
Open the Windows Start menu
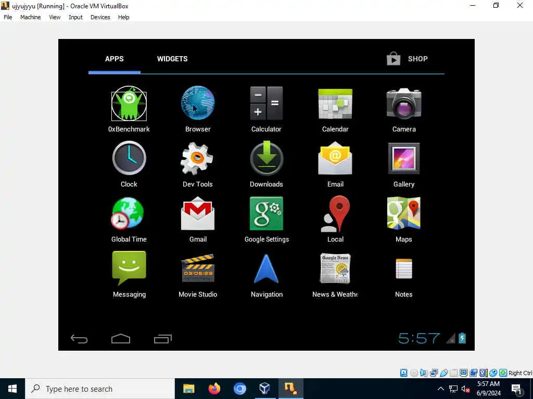pos(12,389)
